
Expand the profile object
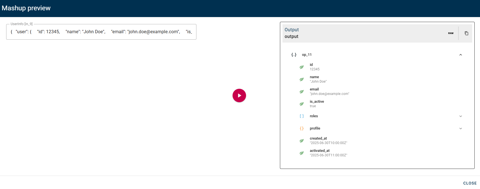click(x=460, y=128)
